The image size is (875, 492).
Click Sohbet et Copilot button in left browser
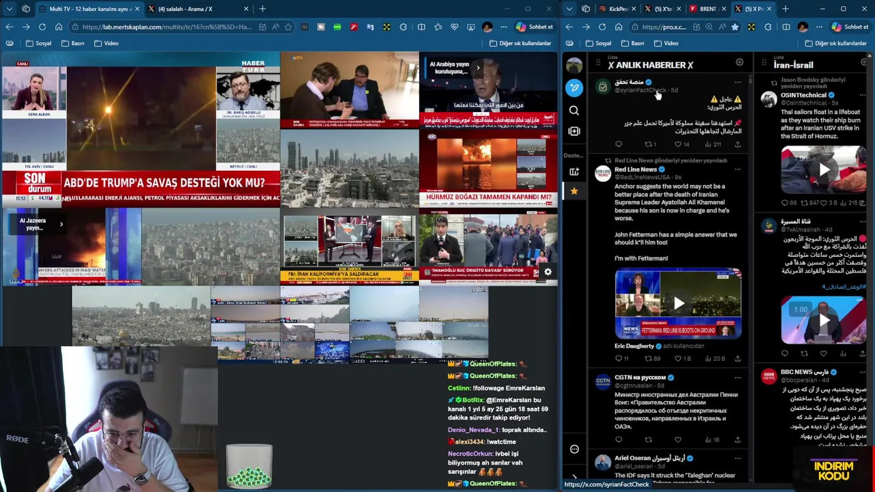point(534,27)
